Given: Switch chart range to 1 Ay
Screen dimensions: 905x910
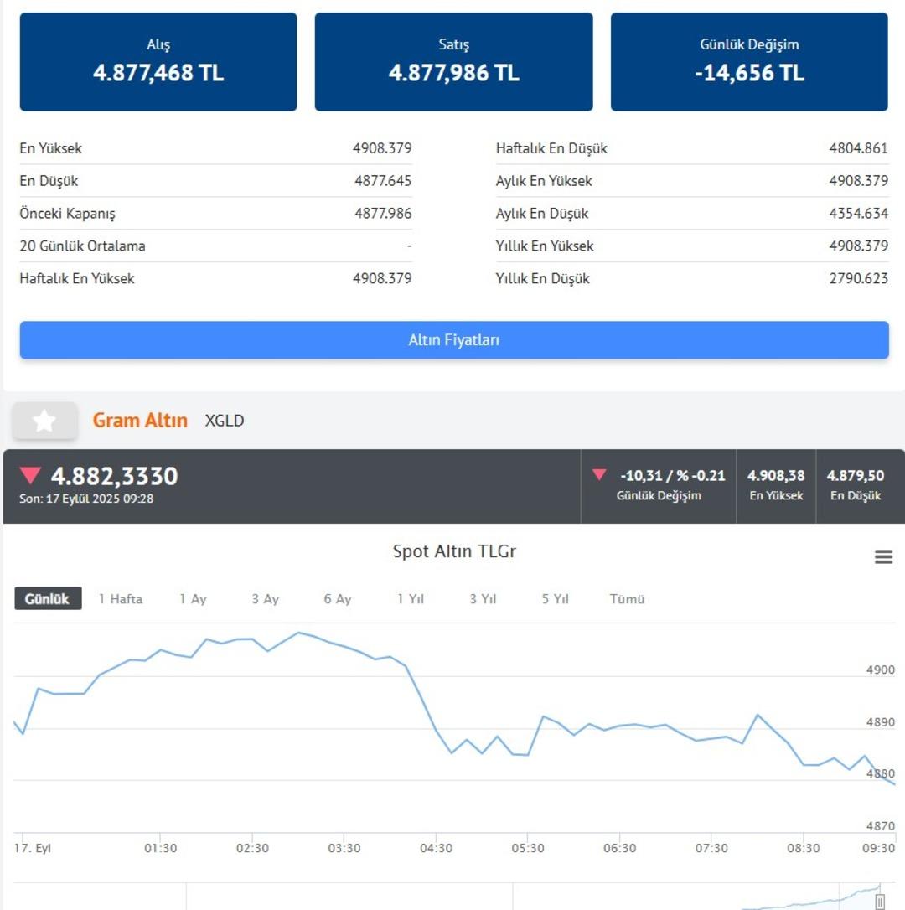Looking at the screenshot, I should [194, 599].
